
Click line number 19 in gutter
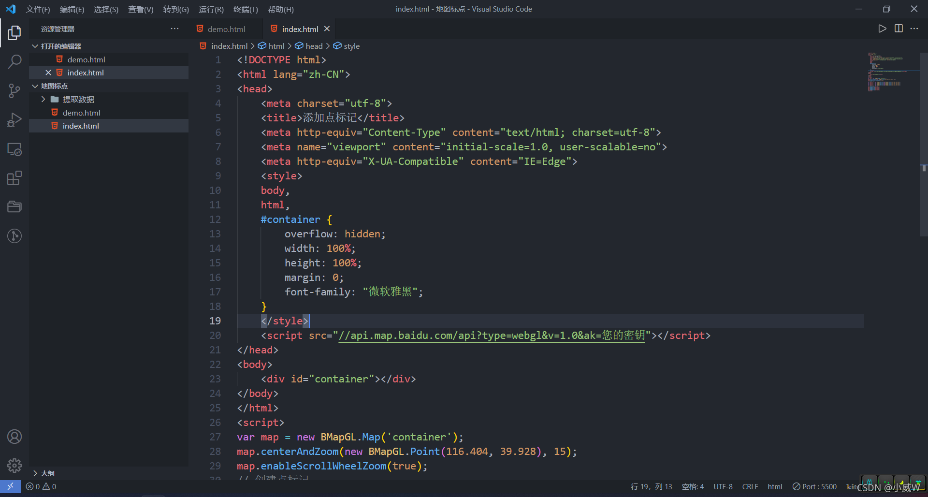[x=215, y=321]
